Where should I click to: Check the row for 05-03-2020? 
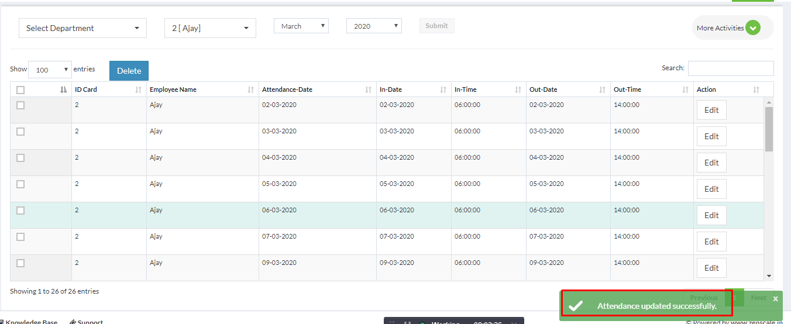tap(20, 184)
